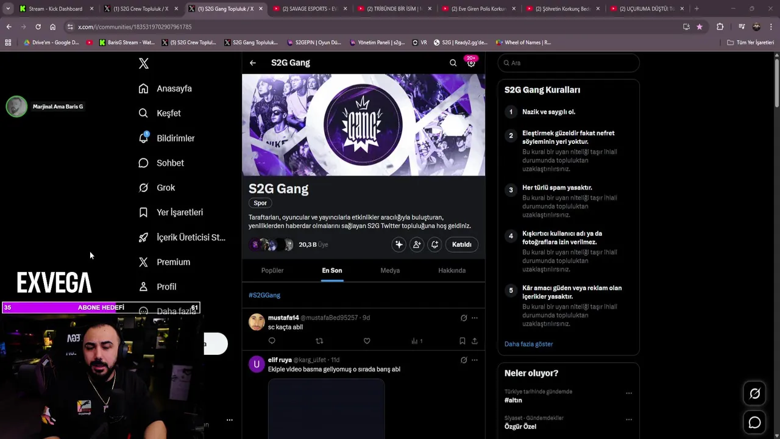Click Grok icon on mustafa14's post
This screenshot has width=780, height=439.
pyautogui.click(x=464, y=318)
